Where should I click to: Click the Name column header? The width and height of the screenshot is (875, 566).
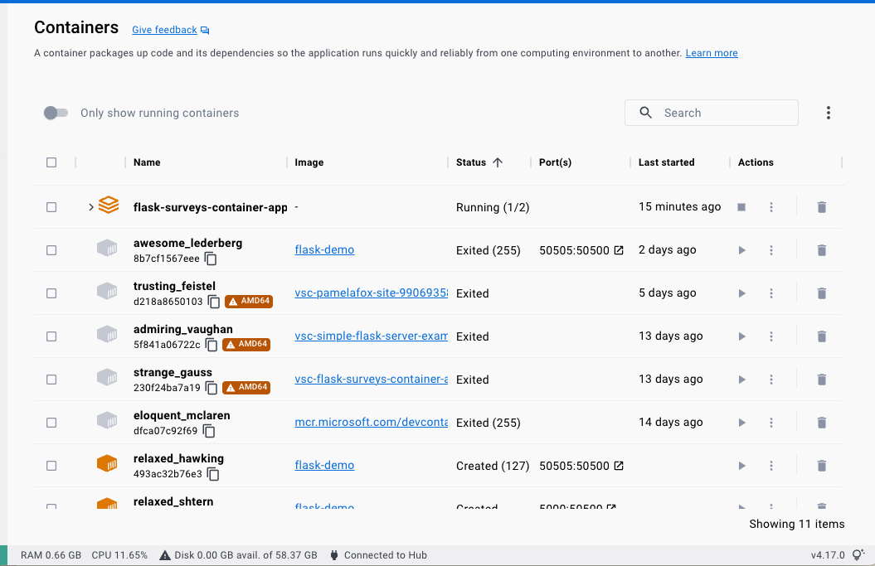pos(147,162)
